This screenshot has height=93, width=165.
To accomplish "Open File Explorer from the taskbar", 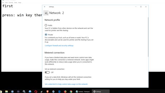I will [6, 91].
